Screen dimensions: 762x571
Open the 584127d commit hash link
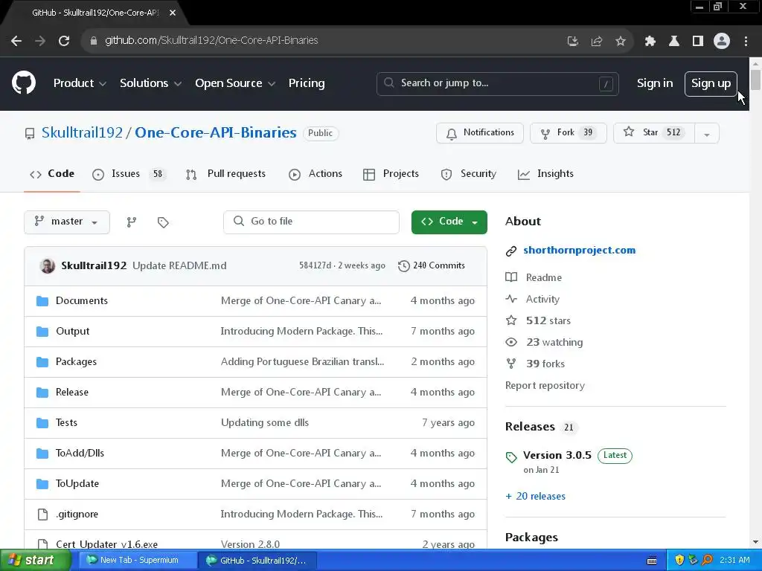pyautogui.click(x=315, y=265)
